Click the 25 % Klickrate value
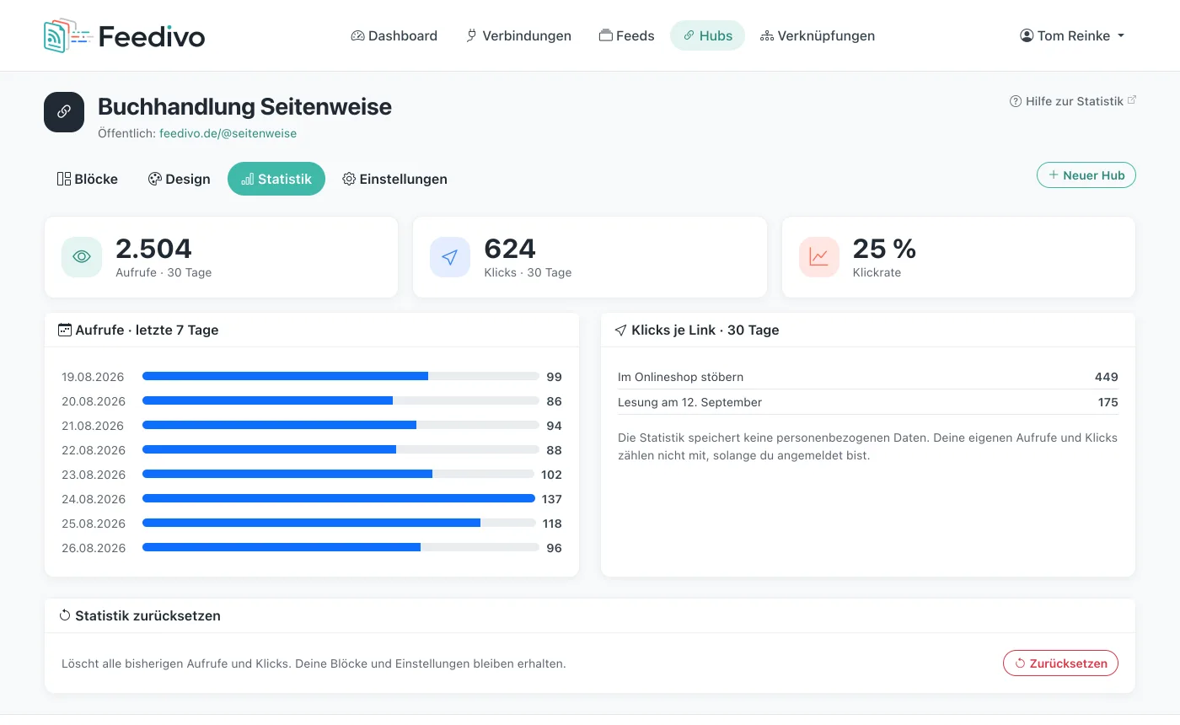 pos(884,249)
